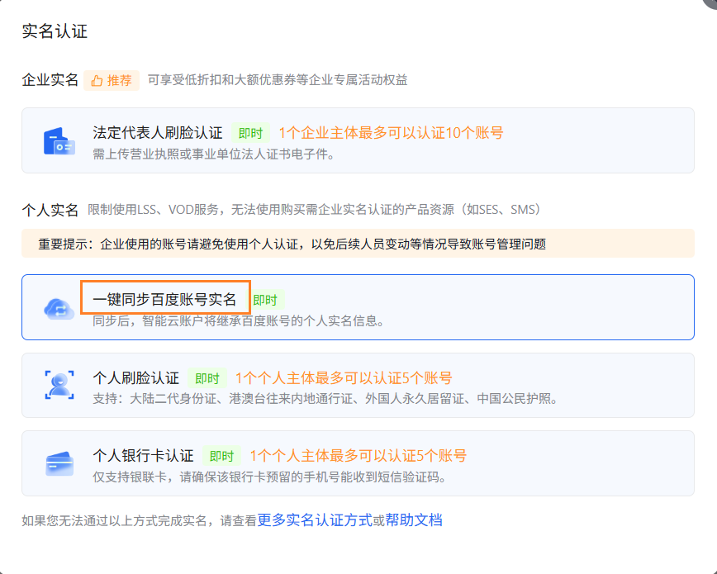The height and width of the screenshot is (574, 717).
Task: Click 限制使用LSS、VOD服务 restriction text
Action: click(316, 210)
